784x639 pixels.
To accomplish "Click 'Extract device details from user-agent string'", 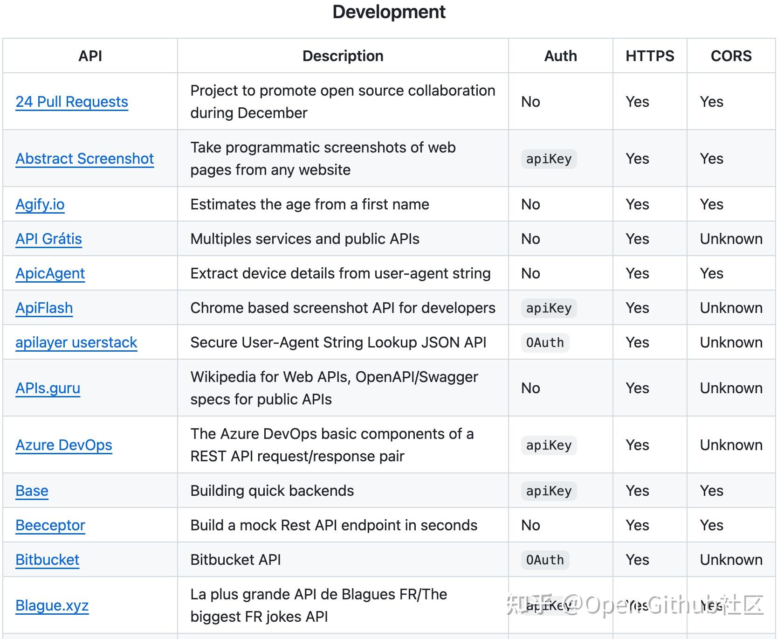I will point(341,273).
